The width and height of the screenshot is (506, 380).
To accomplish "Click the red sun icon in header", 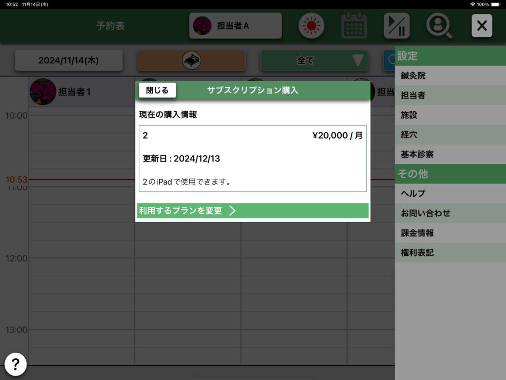I will [x=311, y=26].
